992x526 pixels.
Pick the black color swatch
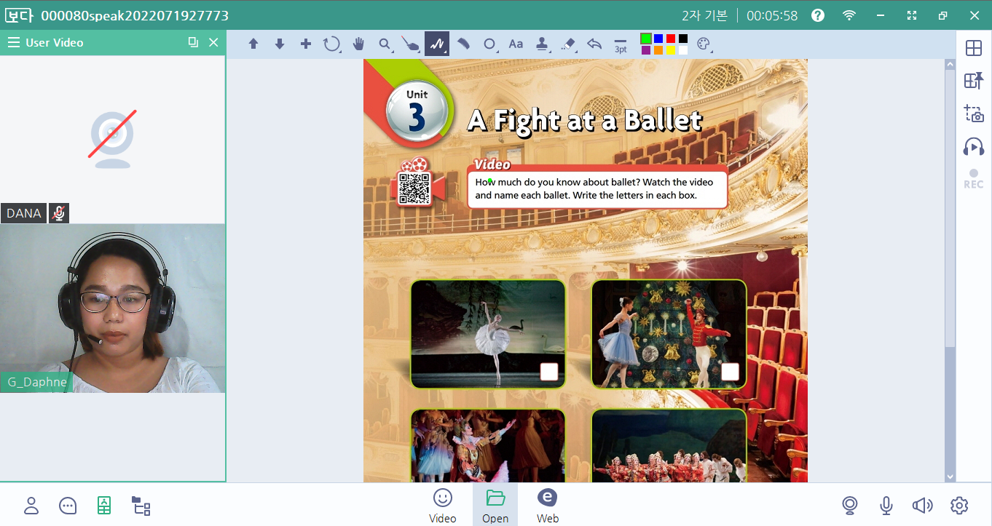point(683,39)
